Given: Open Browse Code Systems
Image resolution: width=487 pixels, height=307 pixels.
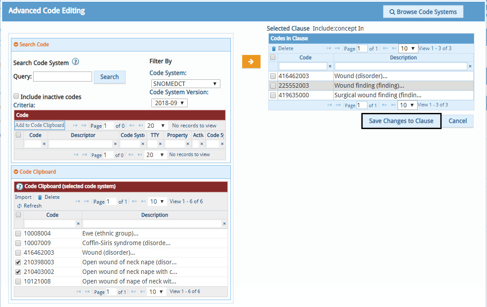Looking at the screenshot, I should (x=423, y=12).
